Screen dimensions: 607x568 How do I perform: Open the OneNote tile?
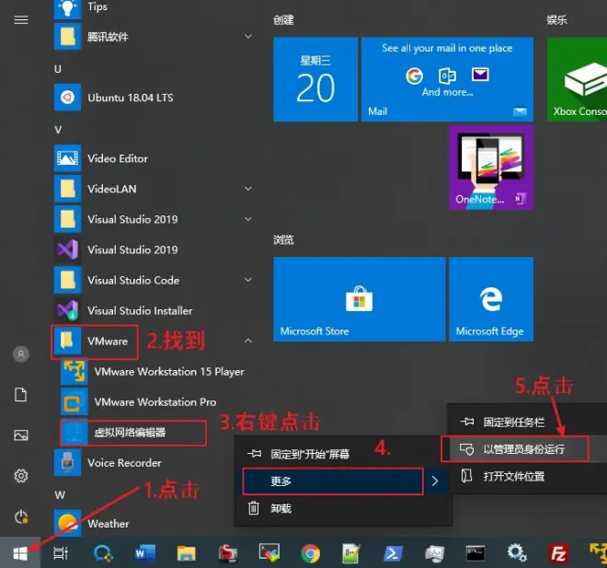point(491,168)
